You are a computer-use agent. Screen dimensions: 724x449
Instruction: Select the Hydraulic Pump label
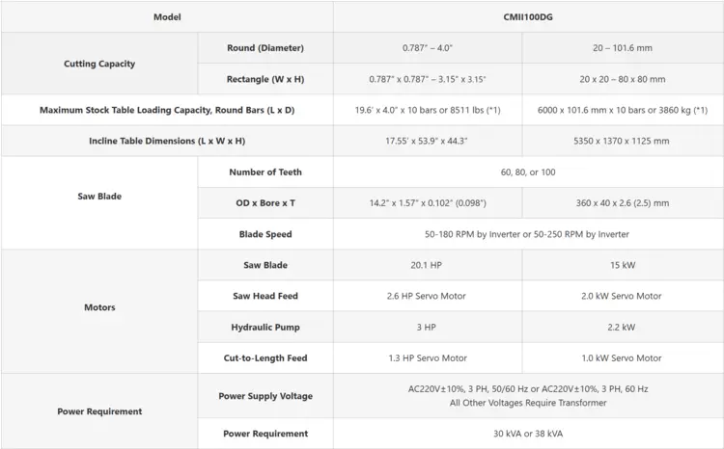pyautogui.click(x=265, y=327)
